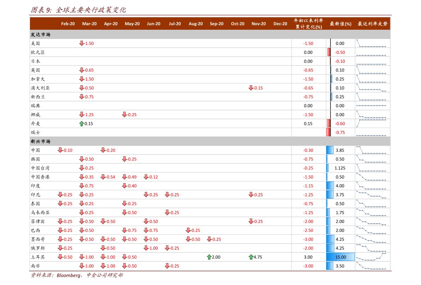This screenshot has width=421, height=285.
Task: Select the red down arrow beside -0.15
Action: pyautogui.click(x=251, y=88)
